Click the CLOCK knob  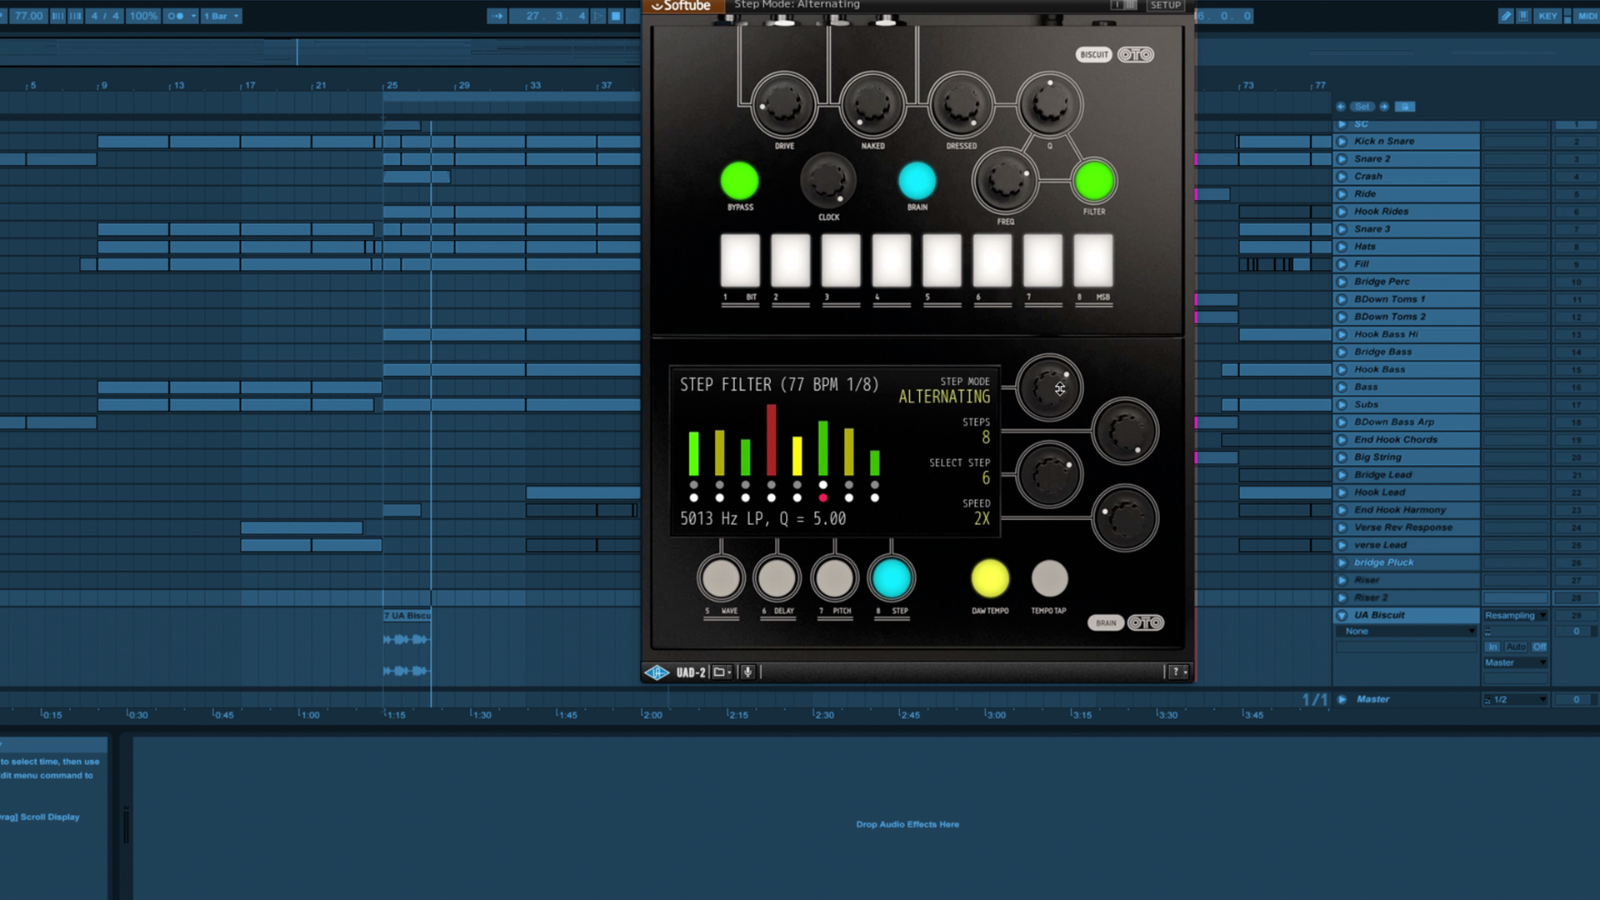(828, 180)
